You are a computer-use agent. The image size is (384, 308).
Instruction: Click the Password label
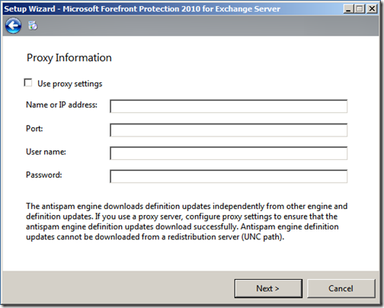[44, 175]
